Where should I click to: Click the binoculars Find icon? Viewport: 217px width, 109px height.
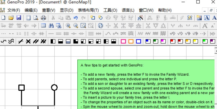[x=51, y=26]
